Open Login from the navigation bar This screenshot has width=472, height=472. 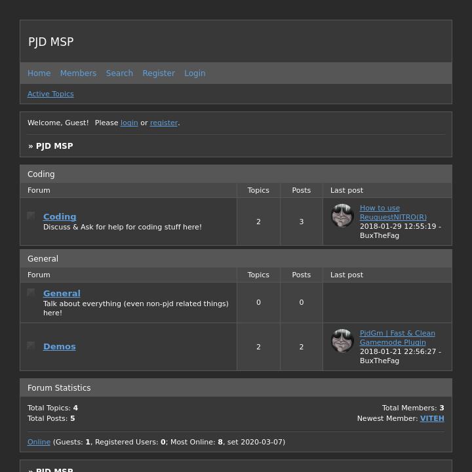click(195, 73)
